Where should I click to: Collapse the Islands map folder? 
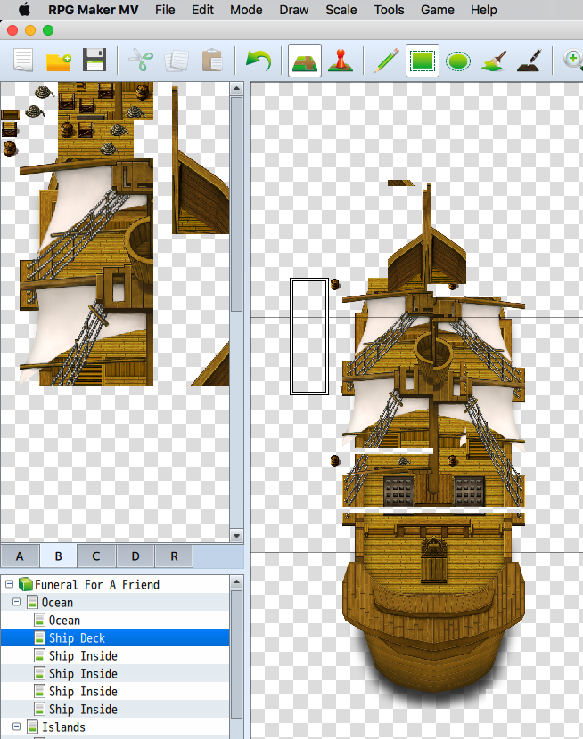coord(17,727)
